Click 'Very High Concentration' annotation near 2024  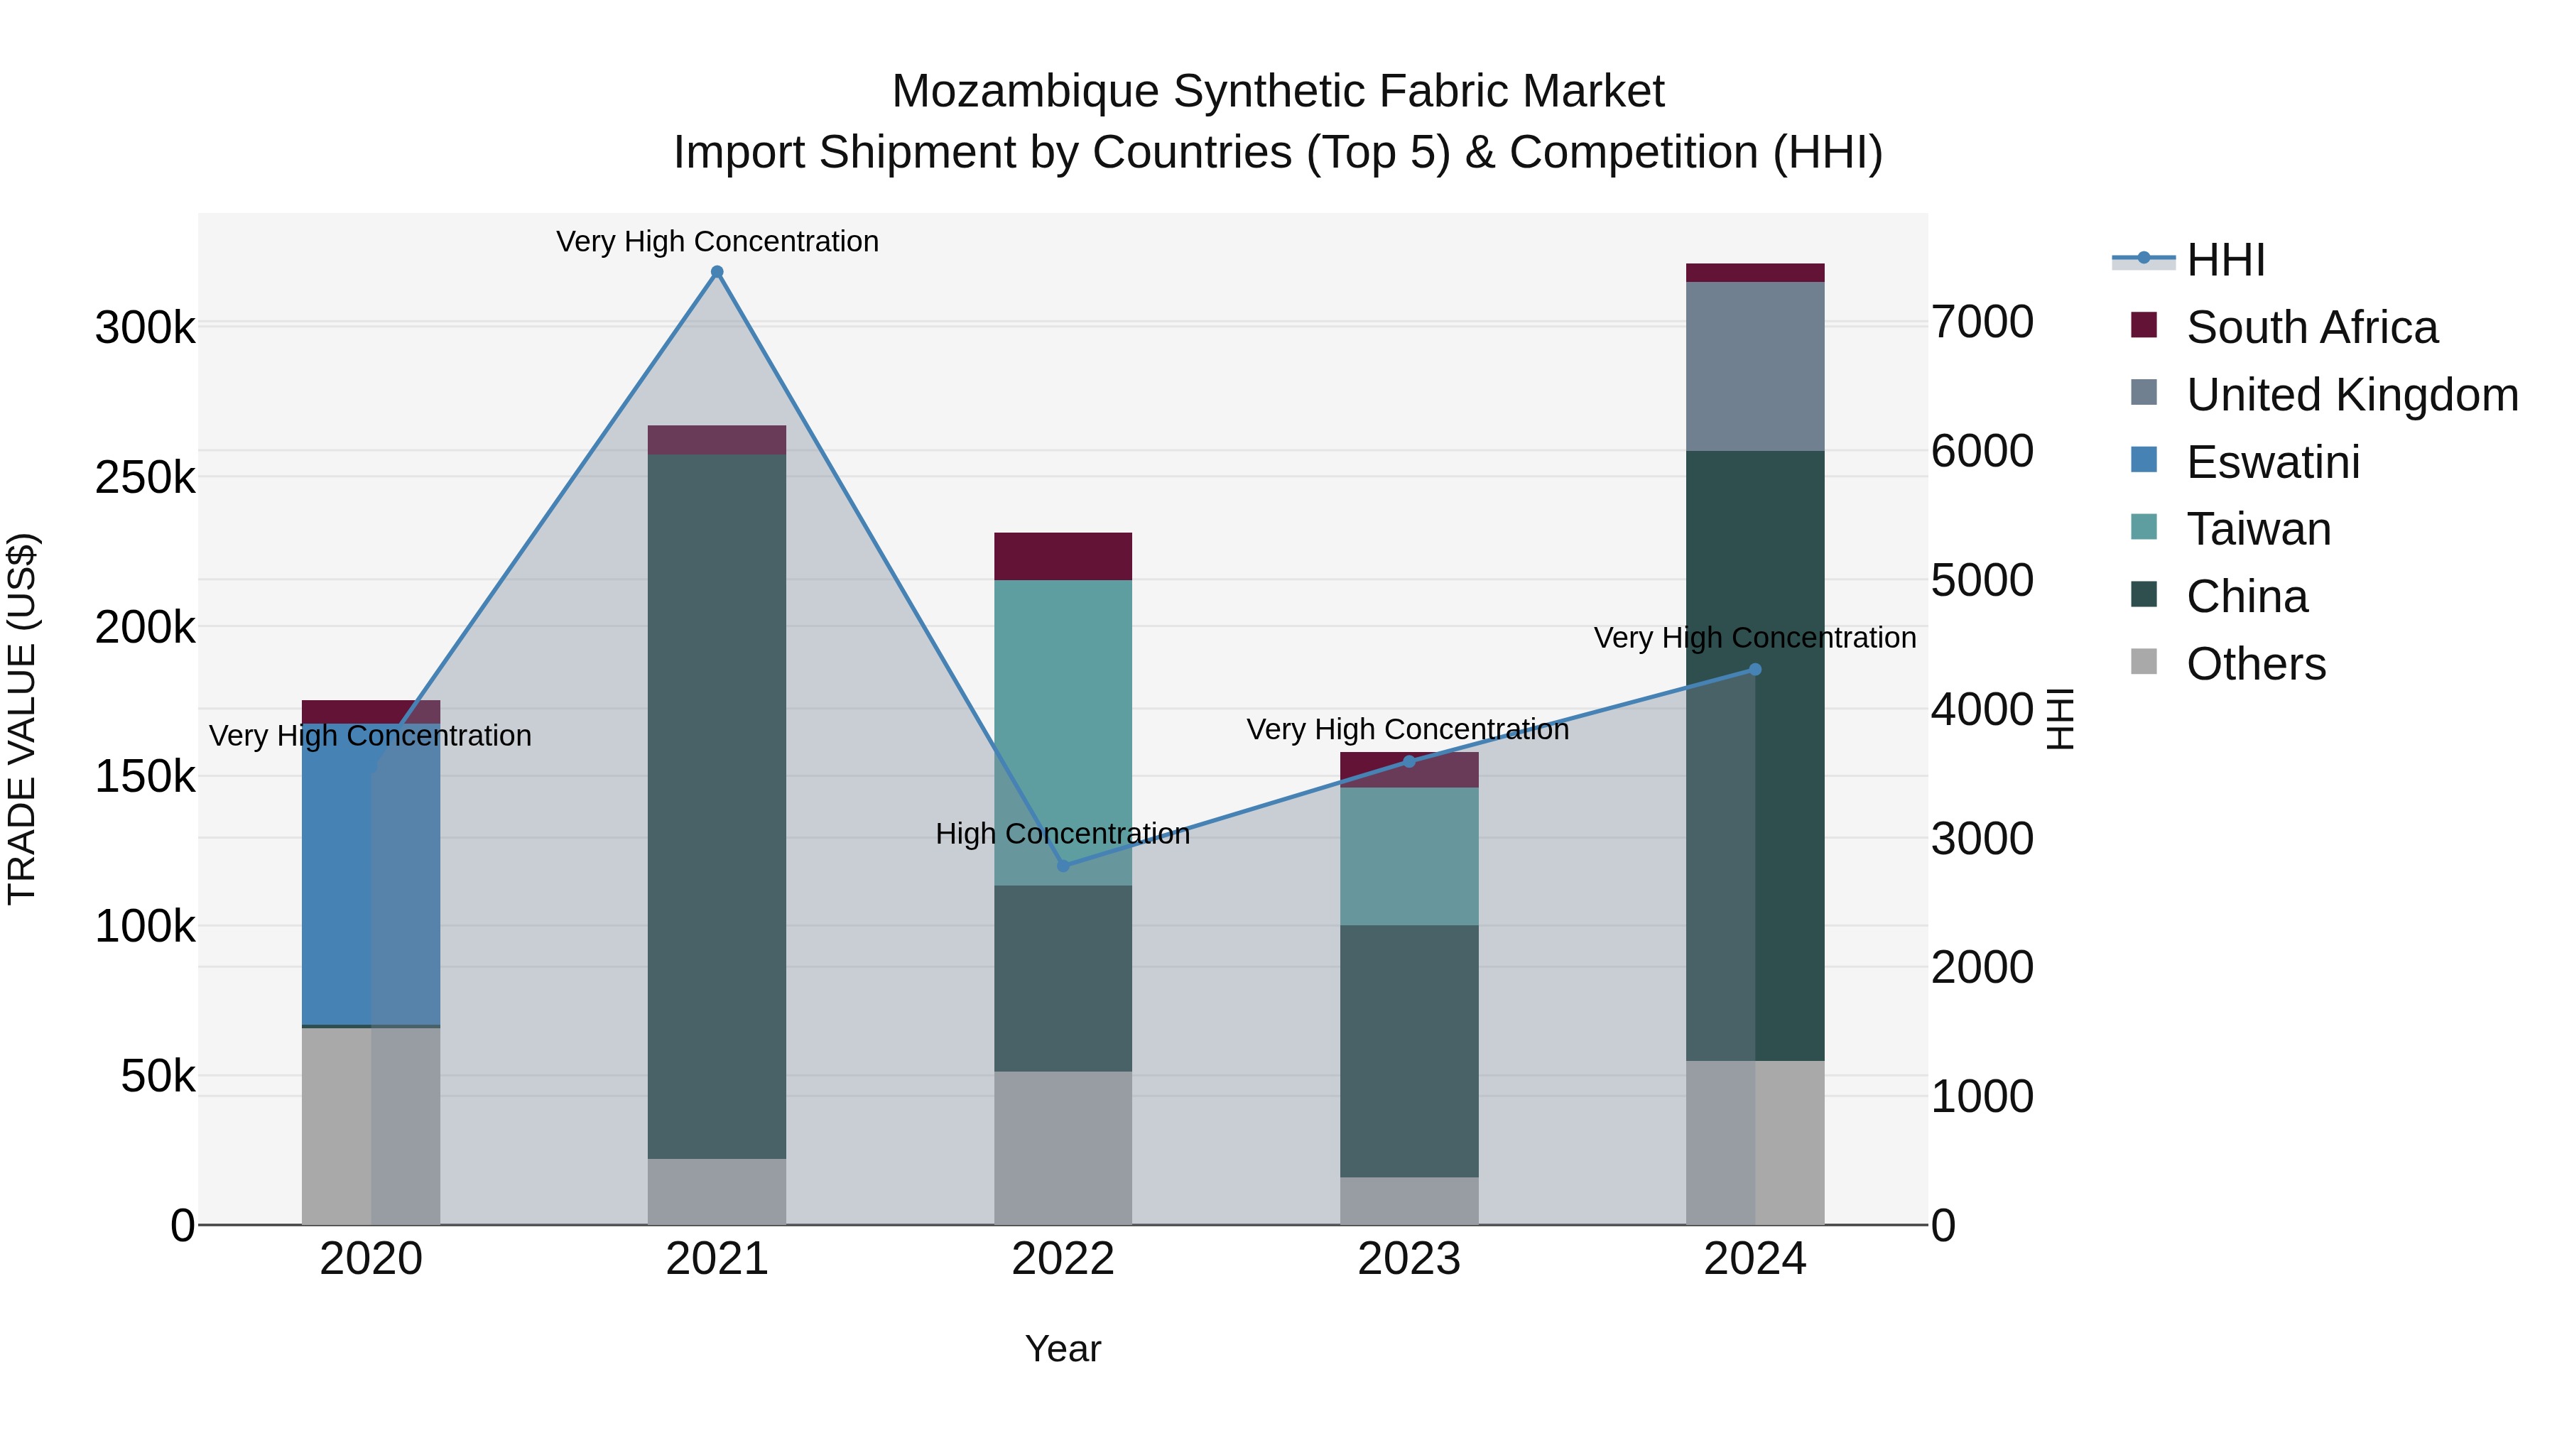(x=1755, y=637)
